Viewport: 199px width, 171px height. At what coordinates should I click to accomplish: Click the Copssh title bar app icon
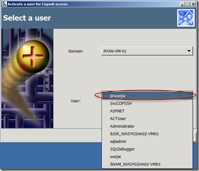pyautogui.click(x=4, y=4)
